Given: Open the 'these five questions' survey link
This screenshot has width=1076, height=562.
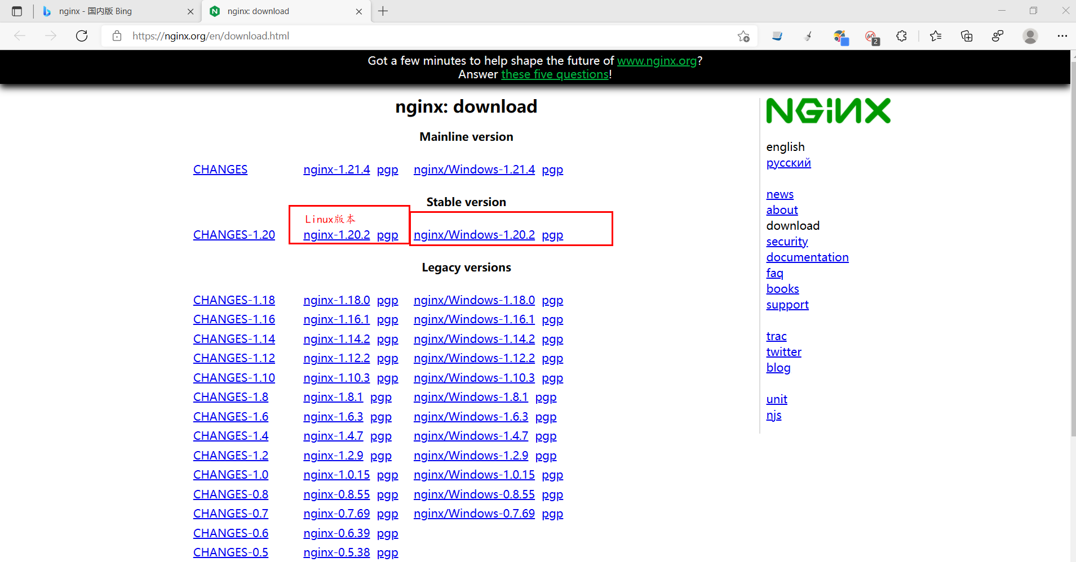Looking at the screenshot, I should click(555, 74).
